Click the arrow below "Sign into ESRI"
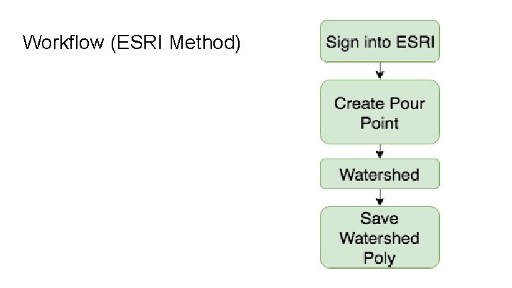 (x=380, y=71)
